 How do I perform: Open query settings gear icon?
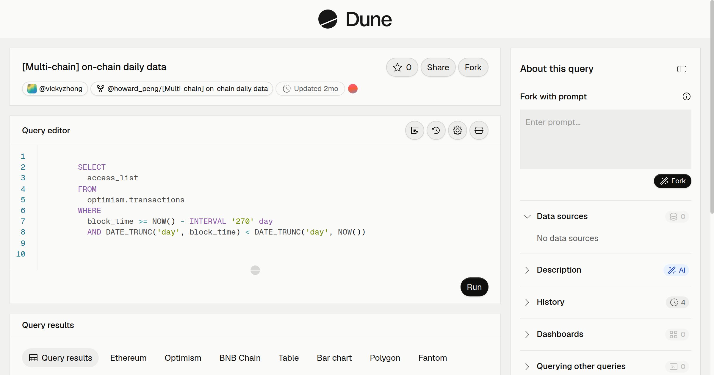(x=458, y=130)
